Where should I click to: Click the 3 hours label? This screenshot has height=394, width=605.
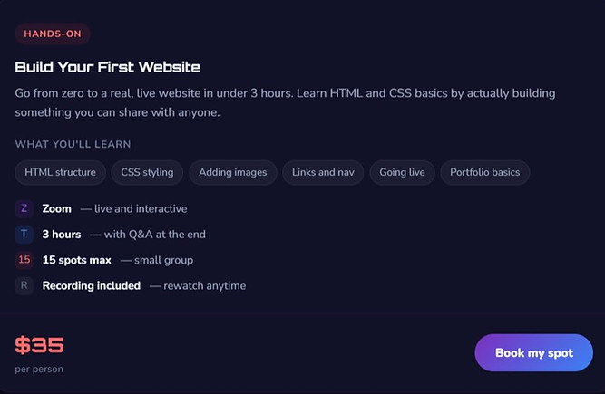[x=62, y=235]
